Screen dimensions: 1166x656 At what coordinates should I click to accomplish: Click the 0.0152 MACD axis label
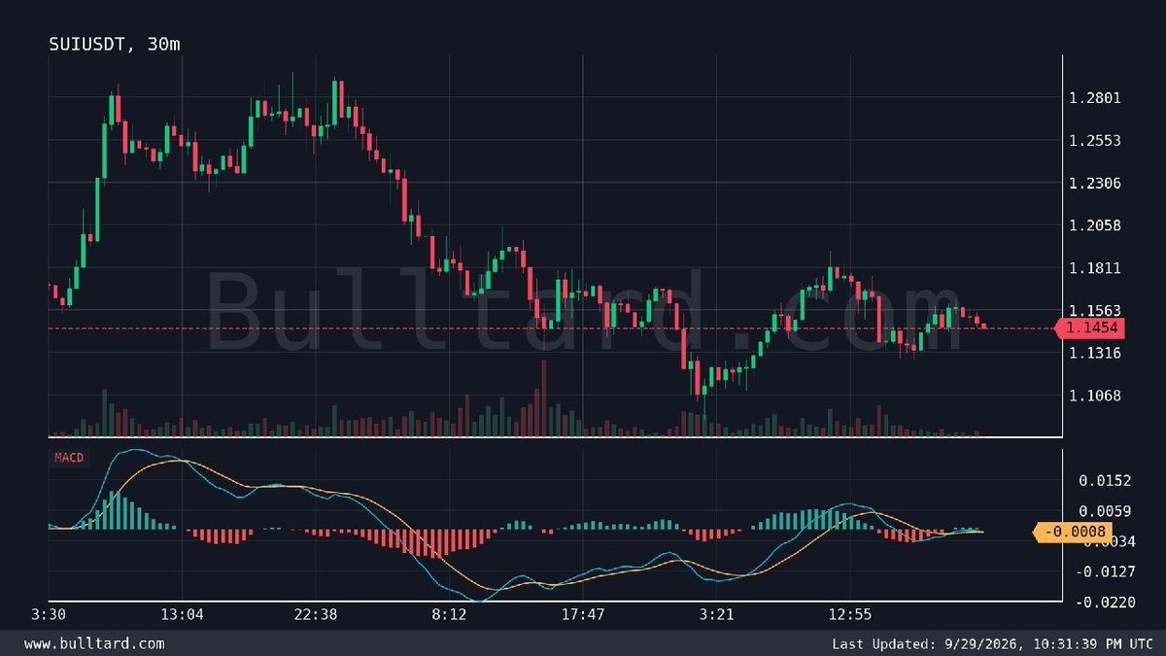pyautogui.click(x=1105, y=480)
